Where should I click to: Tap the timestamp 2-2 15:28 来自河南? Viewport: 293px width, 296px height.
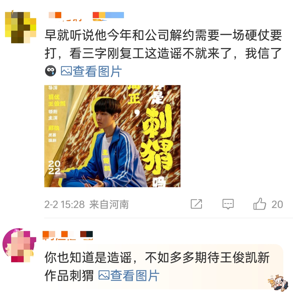pos(86,204)
